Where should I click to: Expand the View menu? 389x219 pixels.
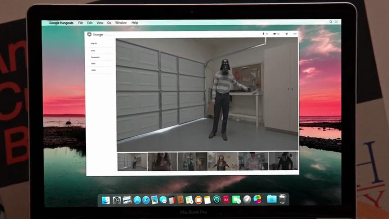100,23
